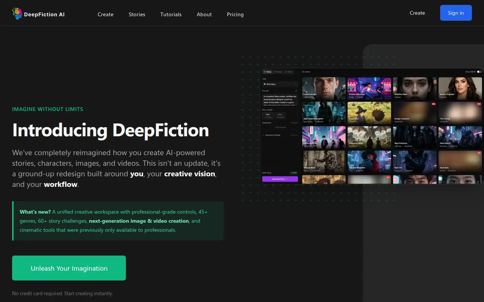Click the 'What's new?' highlighted text
This screenshot has width=484, height=302.
35,212
